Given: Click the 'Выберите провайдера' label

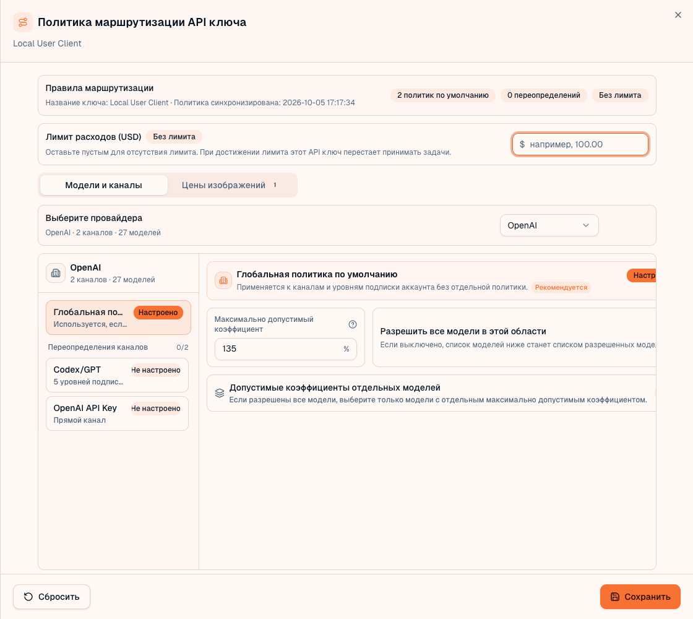Looking at the screenshot, I should click(x=93, y=218).
